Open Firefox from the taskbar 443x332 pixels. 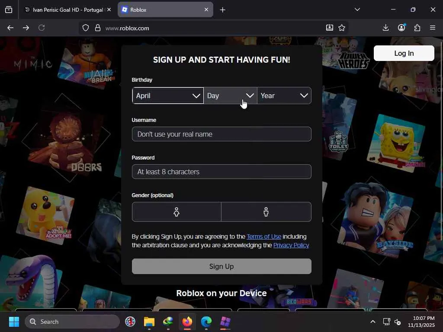pos(187,322)
